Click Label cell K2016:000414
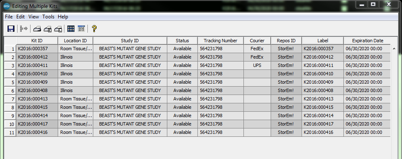The height and width of the screenshot is (159, 402). tap(323, 115)
